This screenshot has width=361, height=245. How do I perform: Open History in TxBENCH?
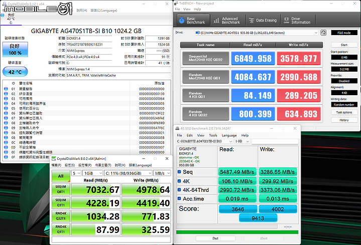pos(344,120)
